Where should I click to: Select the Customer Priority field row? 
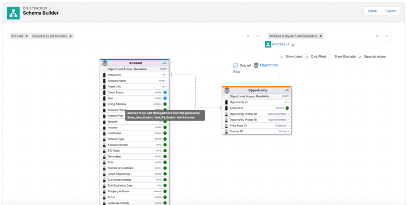click(134, 203)
